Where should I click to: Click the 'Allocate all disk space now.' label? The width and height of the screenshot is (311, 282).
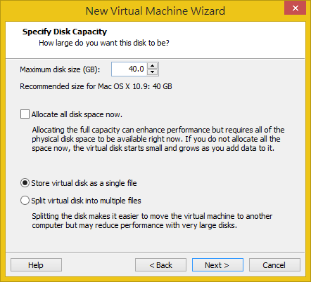(77, 114)
